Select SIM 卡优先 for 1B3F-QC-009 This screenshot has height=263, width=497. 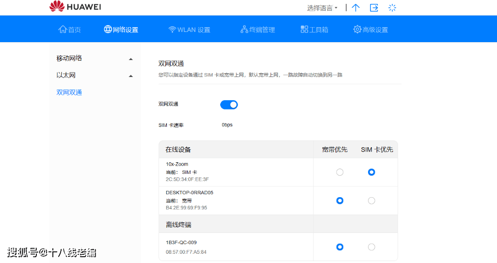point(371,247)
